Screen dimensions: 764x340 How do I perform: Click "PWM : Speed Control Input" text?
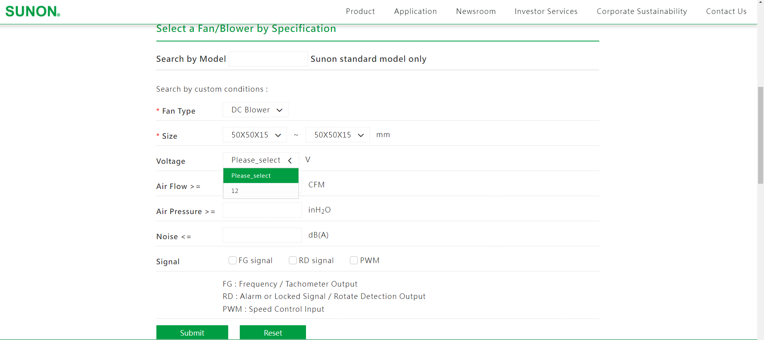pos(273,309)
